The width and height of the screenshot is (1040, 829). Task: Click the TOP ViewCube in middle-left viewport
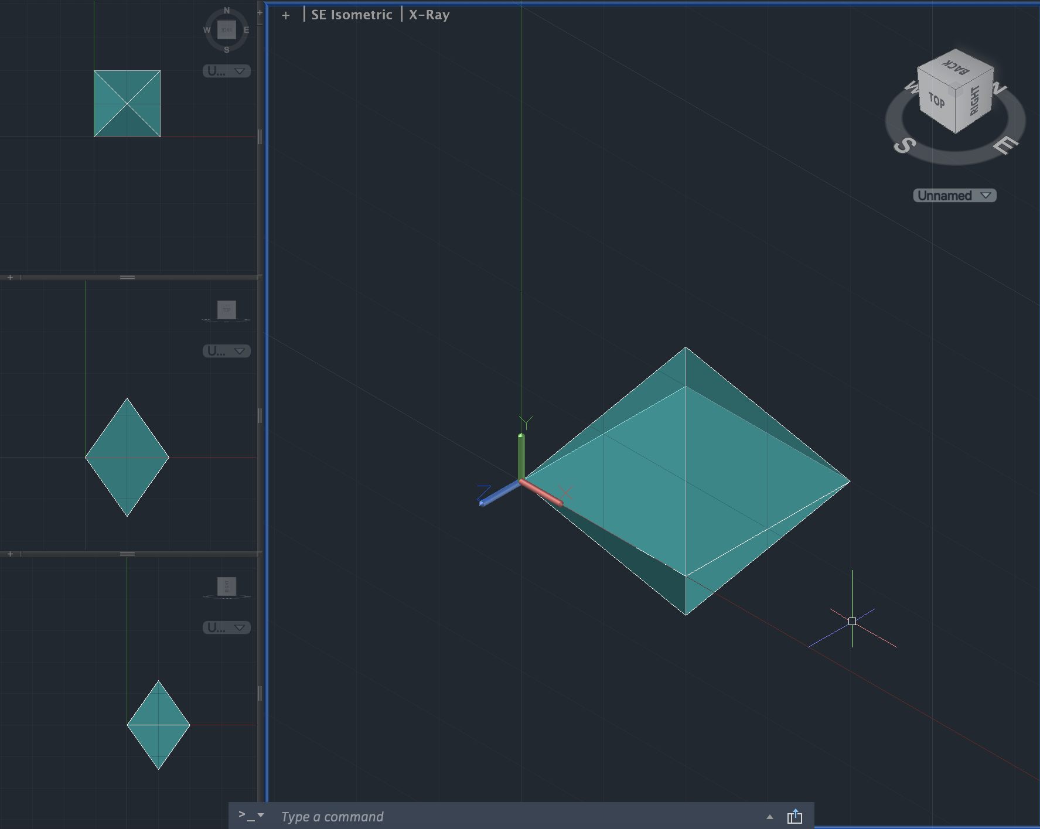click(226, 309)
